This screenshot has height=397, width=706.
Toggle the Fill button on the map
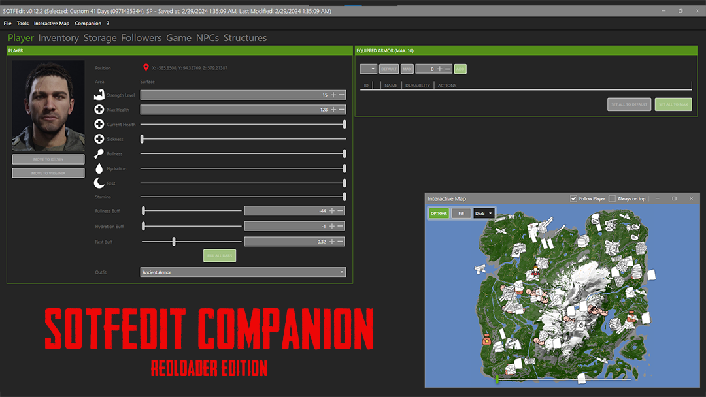(x=461, y=214)
